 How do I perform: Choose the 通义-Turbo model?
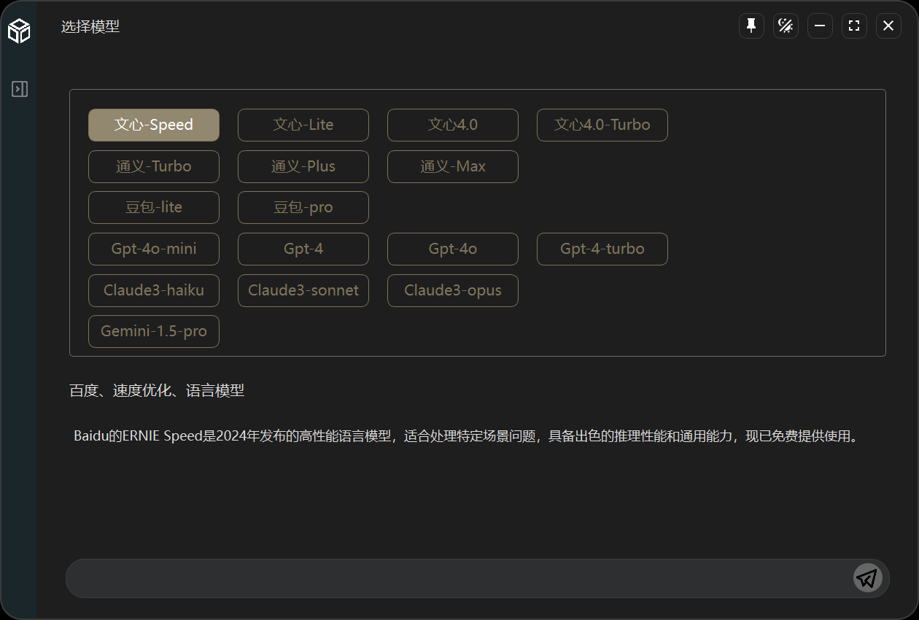click(x=154, y=166)
